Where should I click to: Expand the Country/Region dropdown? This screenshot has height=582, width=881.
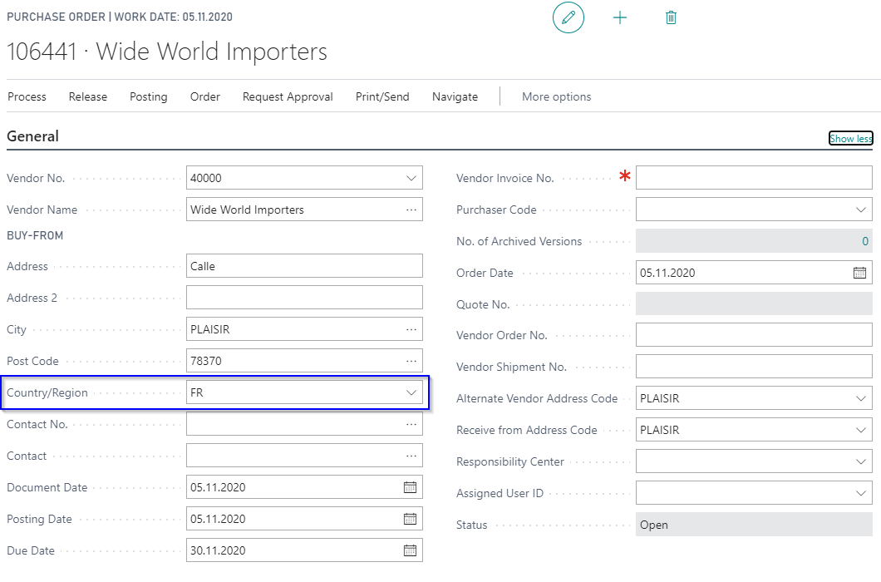click(x=411, y=392)
